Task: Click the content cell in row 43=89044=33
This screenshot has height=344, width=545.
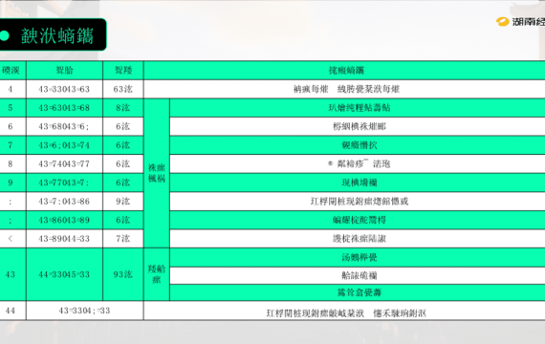Action: tap(358, 239)
